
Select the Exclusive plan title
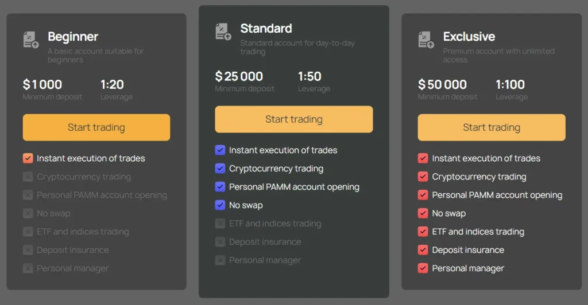coord(469,37)
